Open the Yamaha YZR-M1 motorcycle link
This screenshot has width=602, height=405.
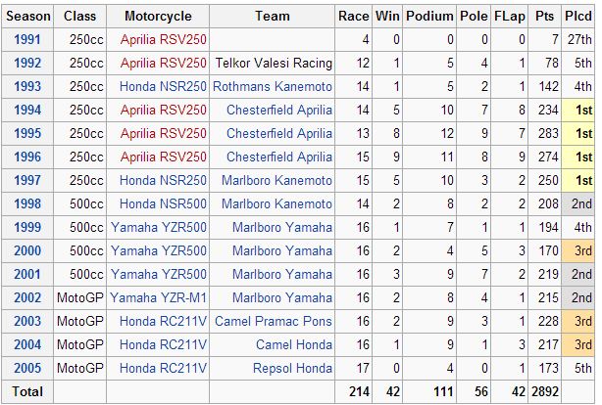click(x=159, y=297)
